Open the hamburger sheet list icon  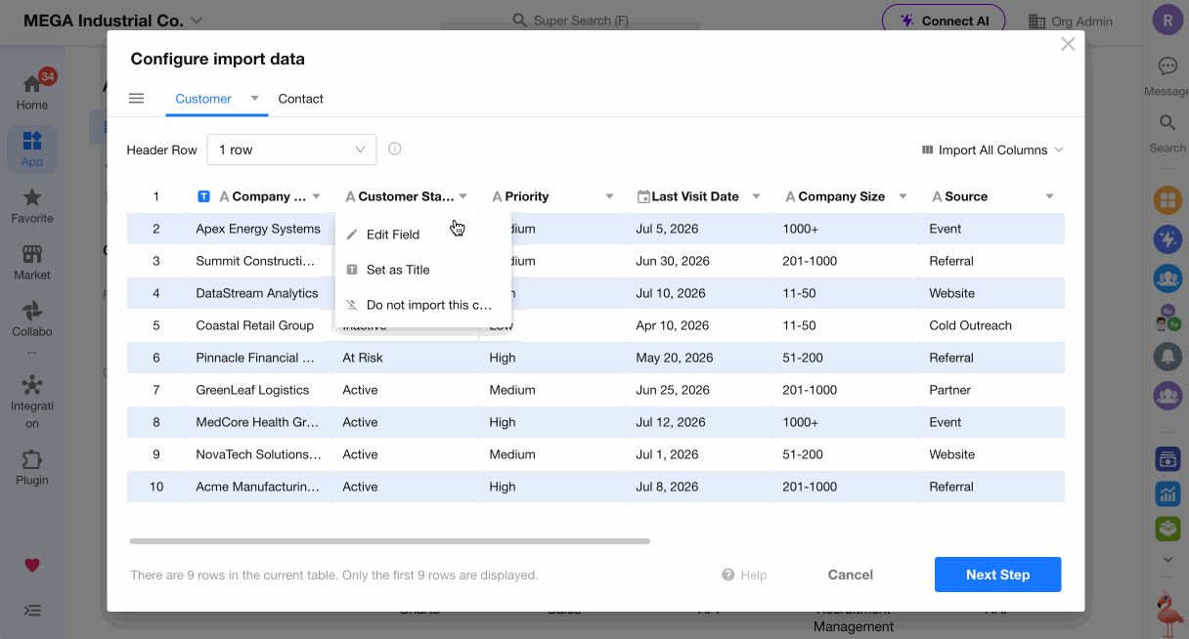[137, 99]
